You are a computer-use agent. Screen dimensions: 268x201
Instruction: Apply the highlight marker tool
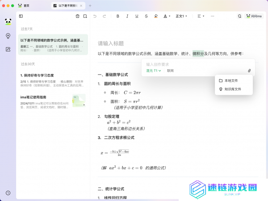coord(156,16)
